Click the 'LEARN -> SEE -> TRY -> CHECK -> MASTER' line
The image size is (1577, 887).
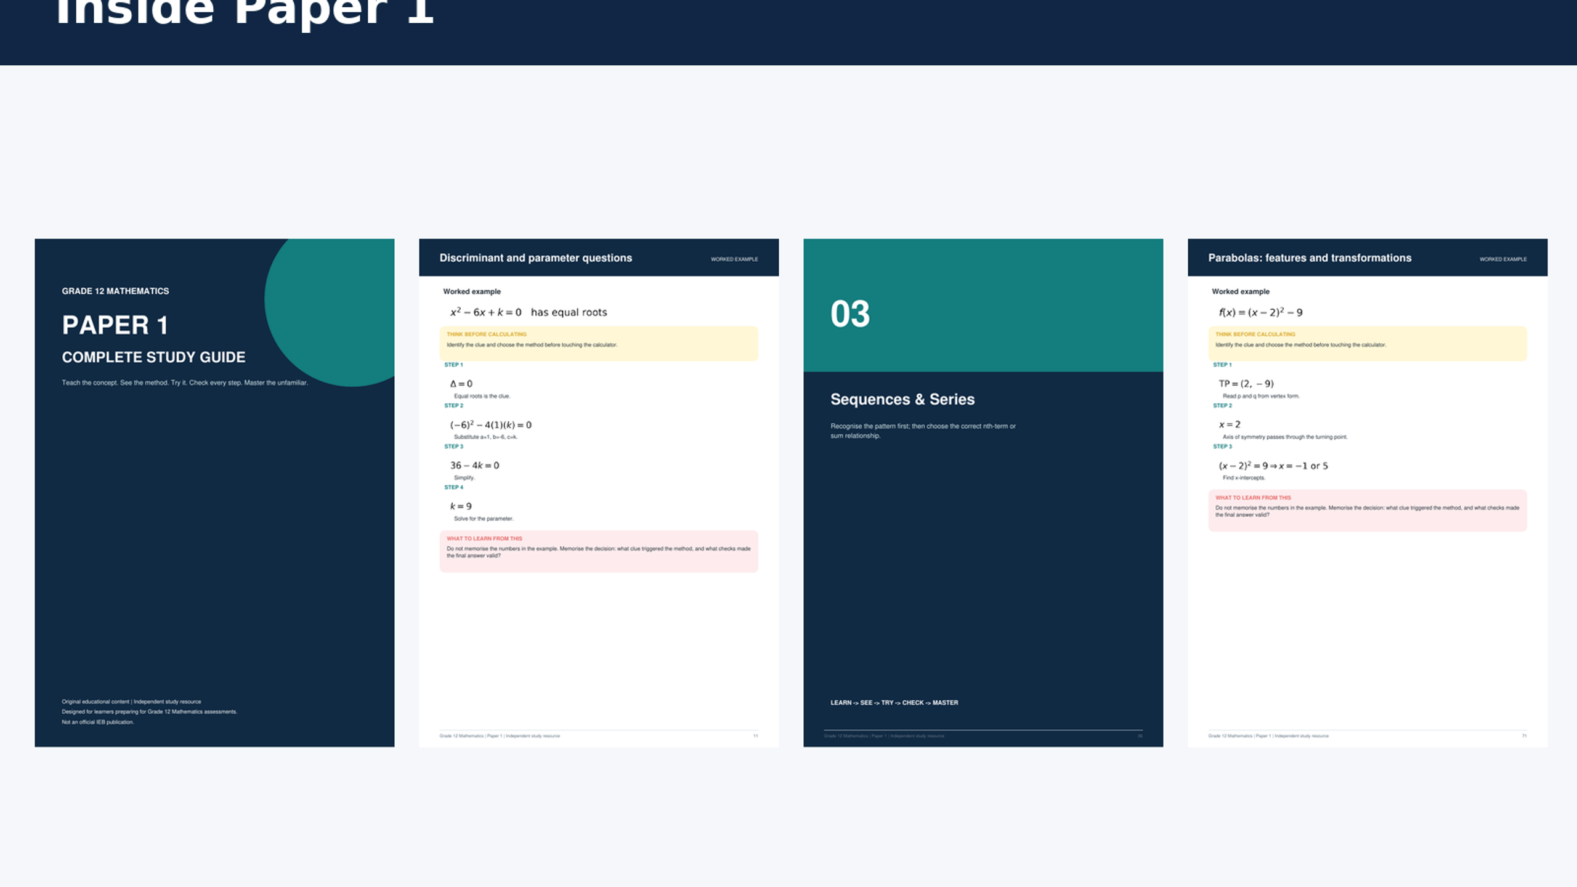pos(894,703)
